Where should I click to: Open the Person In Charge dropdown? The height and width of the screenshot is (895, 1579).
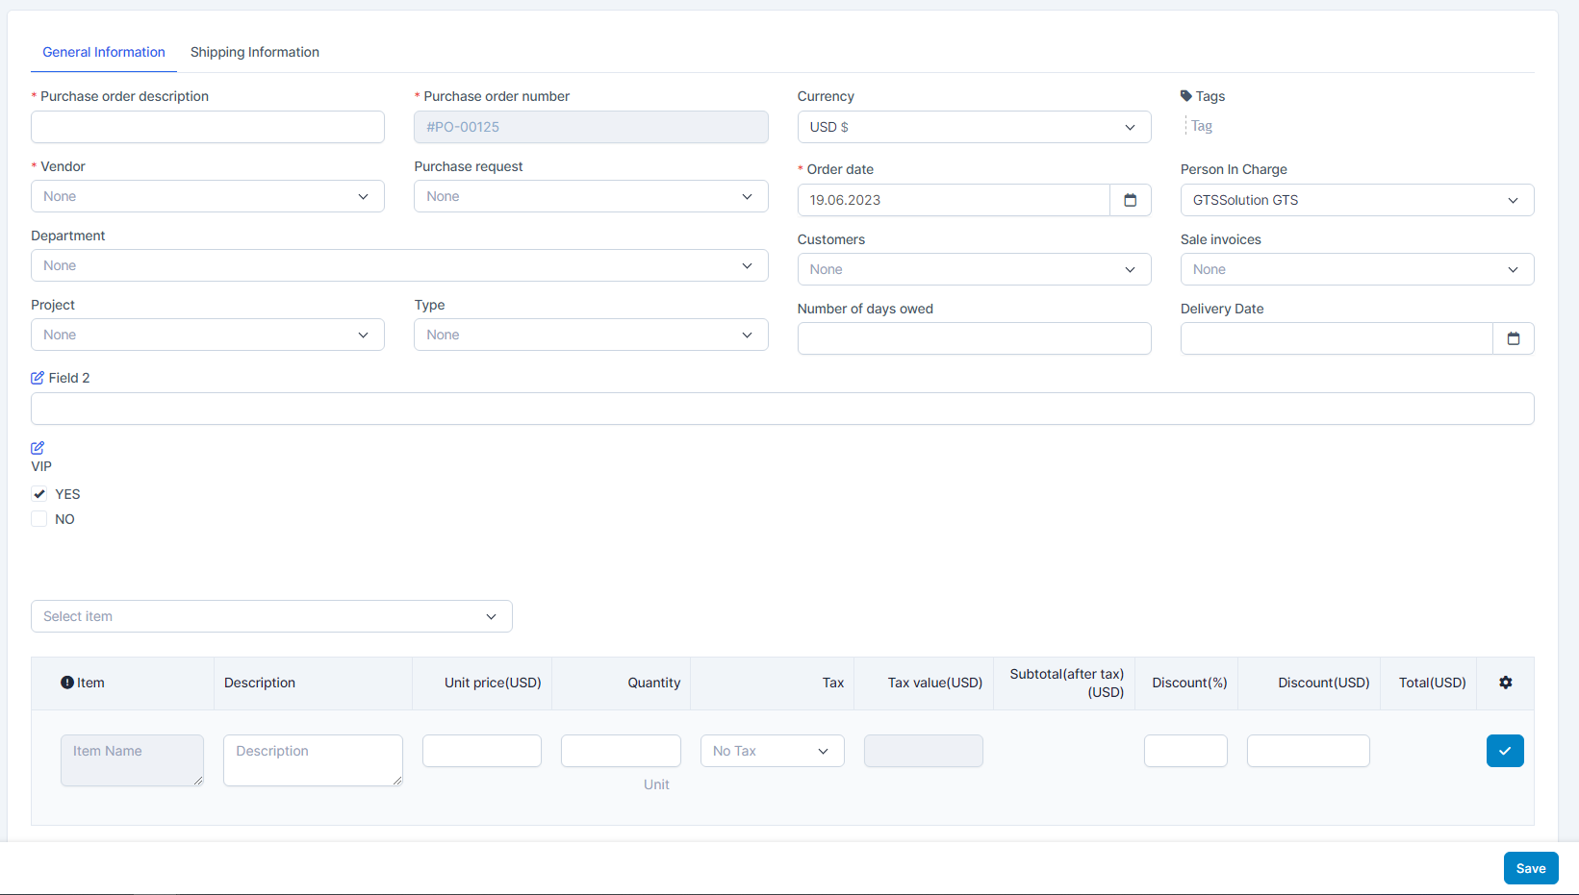tap(1357, 200)
